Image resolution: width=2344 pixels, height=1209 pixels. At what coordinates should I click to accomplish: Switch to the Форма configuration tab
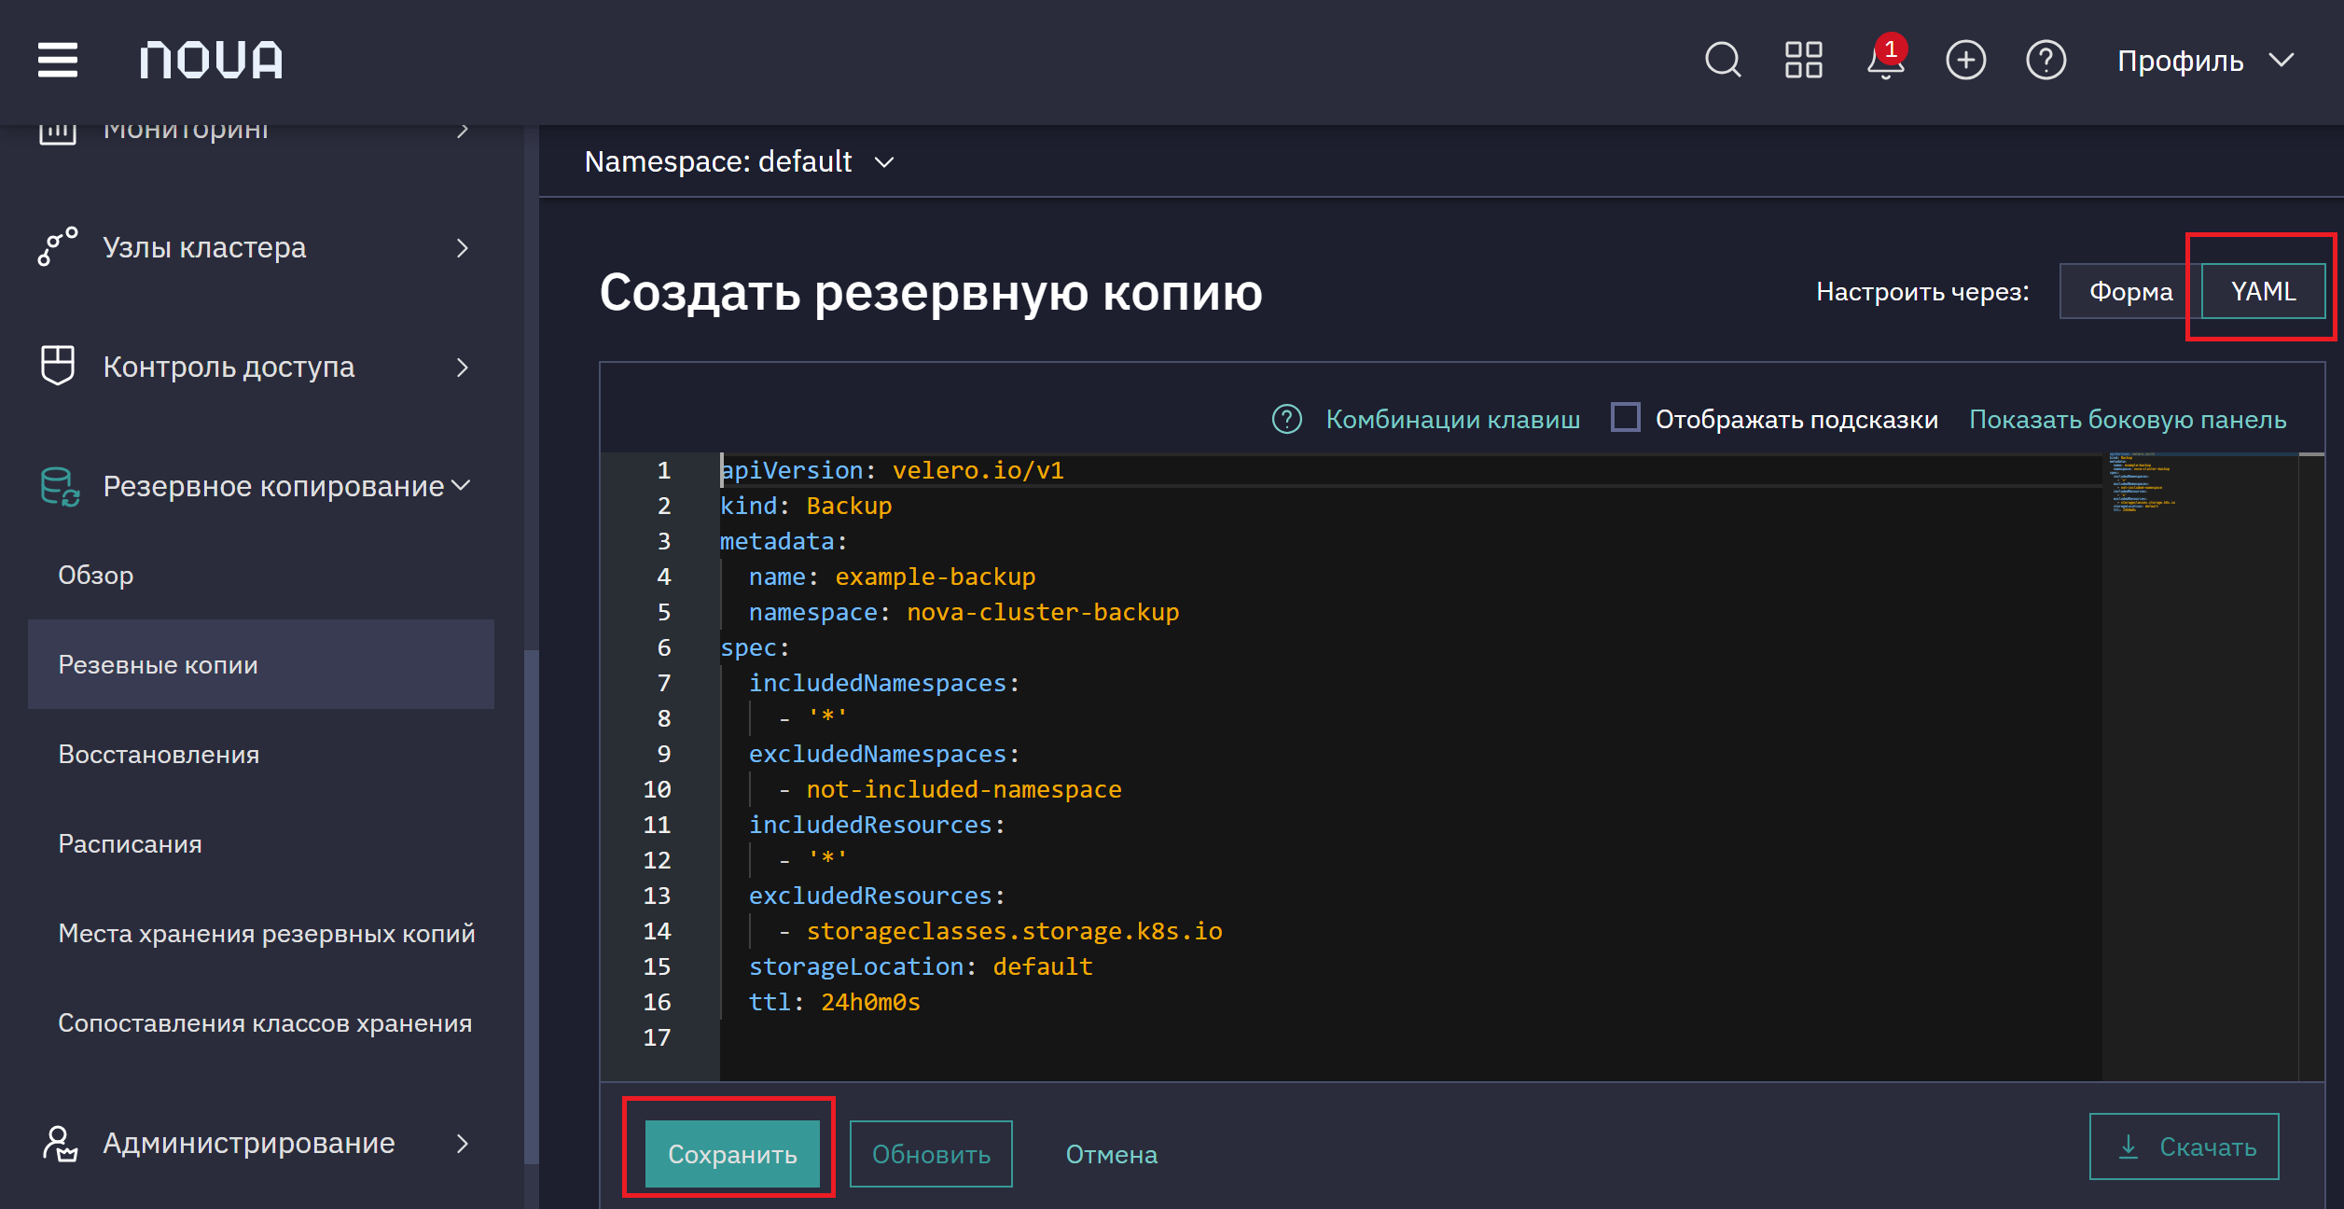[x=2130, y=291]
